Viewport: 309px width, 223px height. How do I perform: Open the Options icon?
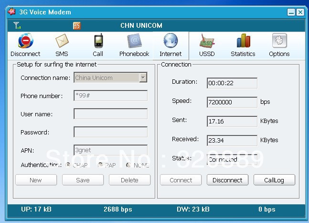click(279, 41)
